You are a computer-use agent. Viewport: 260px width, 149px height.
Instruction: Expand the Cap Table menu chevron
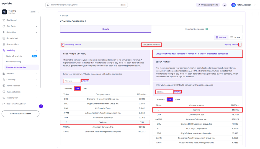(x=37, y=26)
